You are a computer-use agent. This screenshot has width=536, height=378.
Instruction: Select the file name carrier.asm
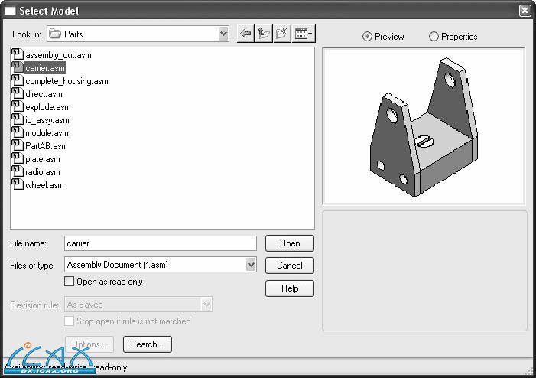pyautogui.click(x=45, y=68)
